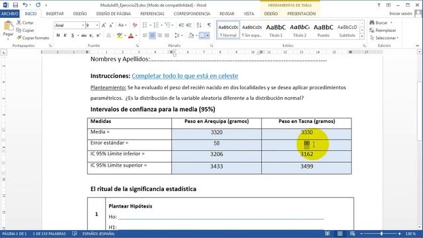Open the Fuente dialog launcher
The image size is (423, 238).
click(137, 46)
